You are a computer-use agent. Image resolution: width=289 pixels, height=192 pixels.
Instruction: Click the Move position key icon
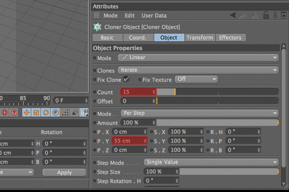tap(26, 112)
